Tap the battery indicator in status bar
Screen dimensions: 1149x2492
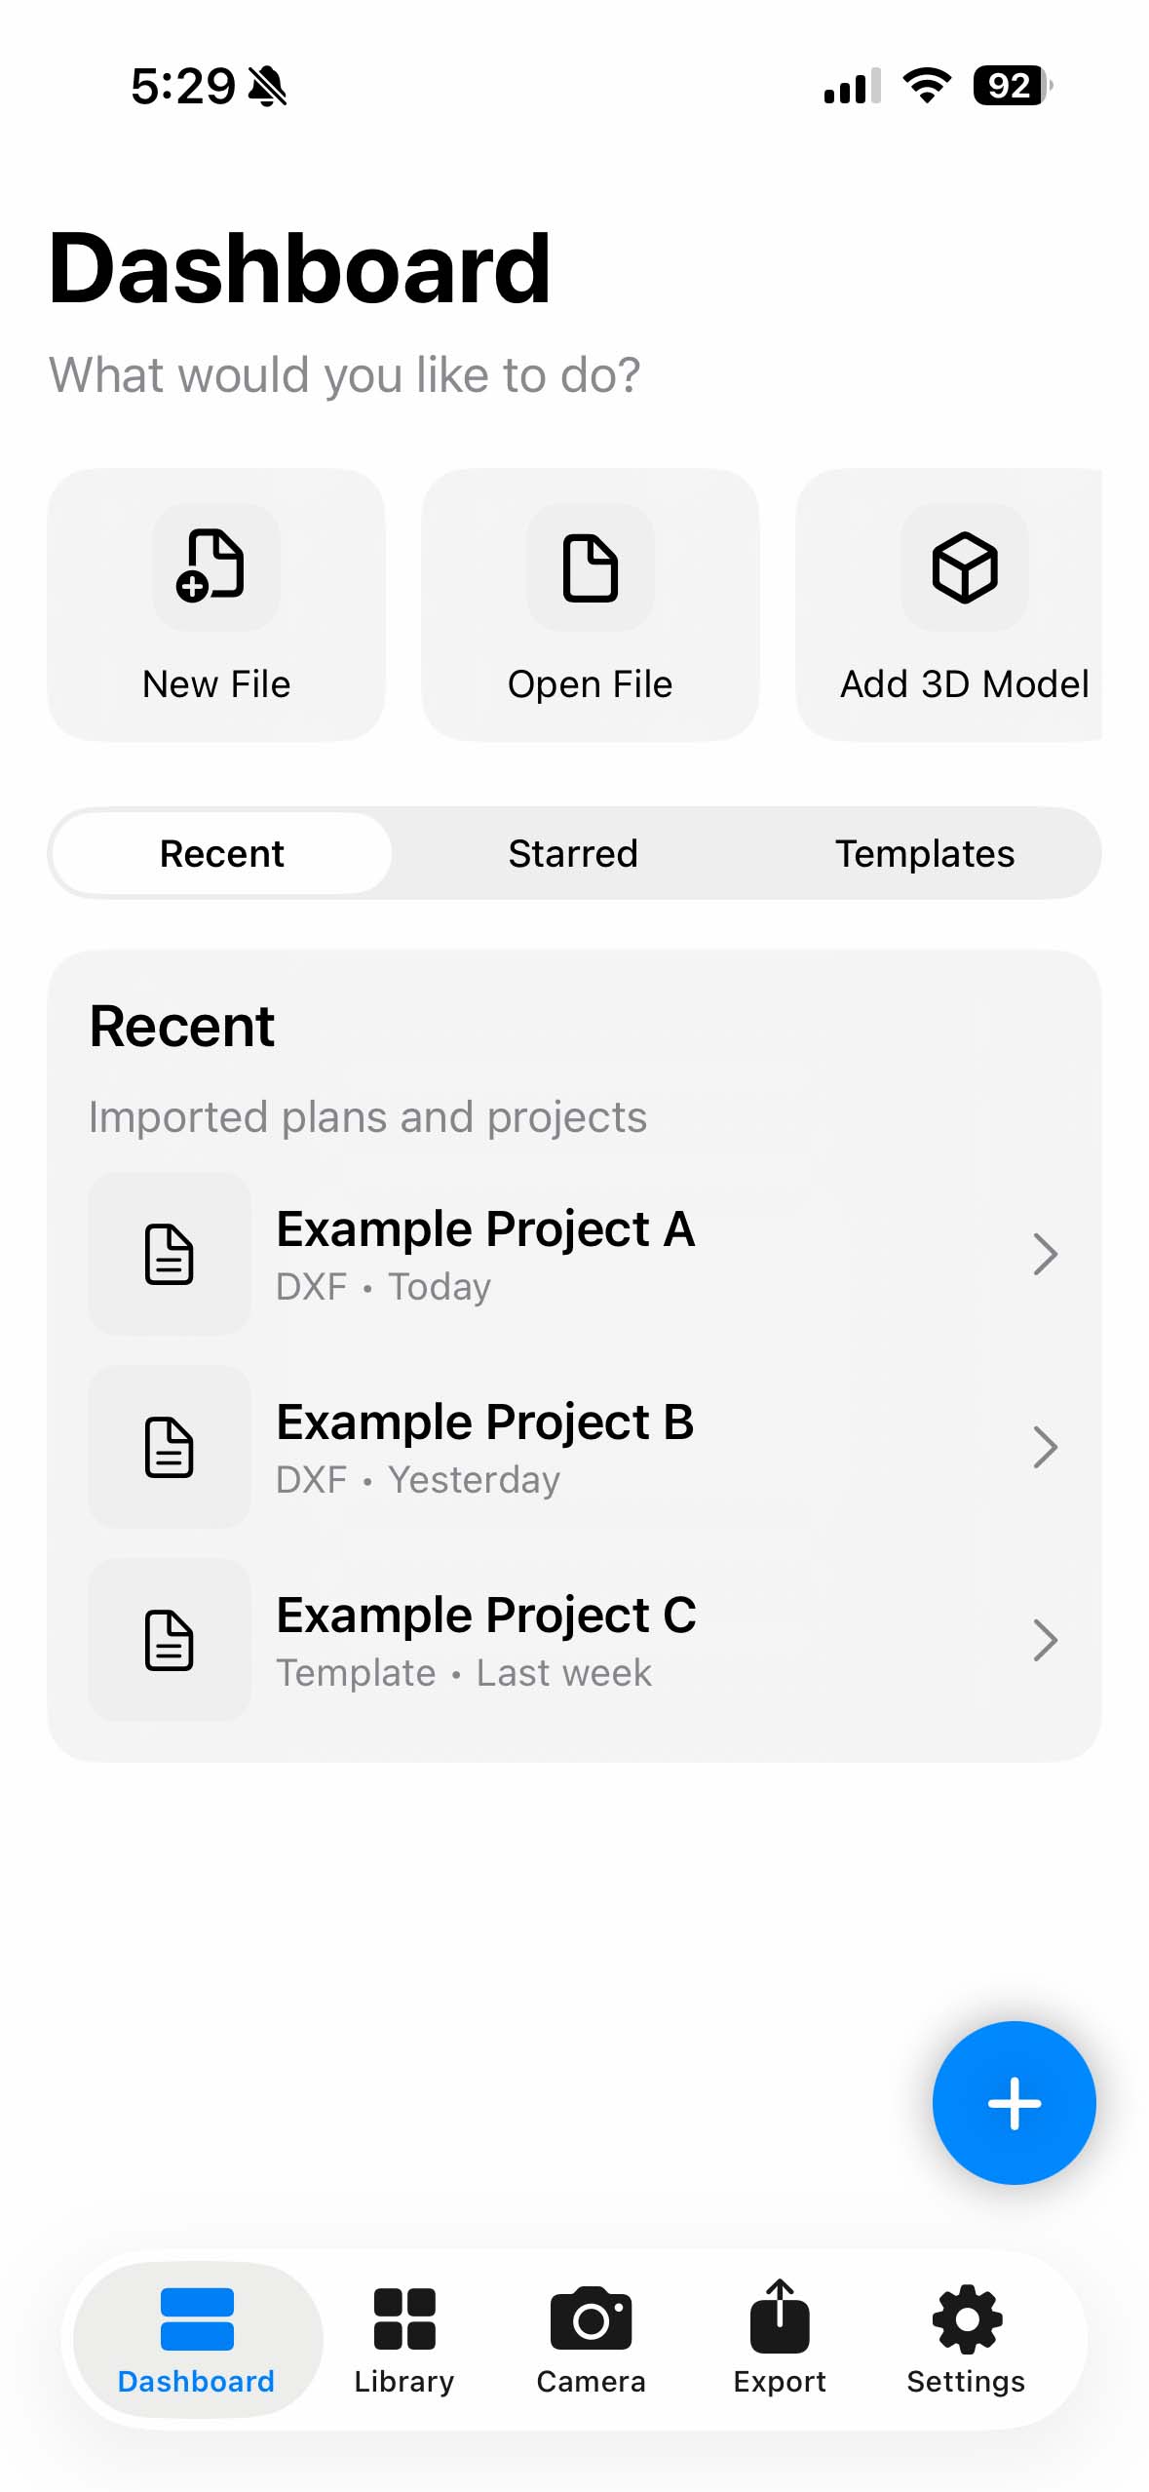[x=1012, y=86]
